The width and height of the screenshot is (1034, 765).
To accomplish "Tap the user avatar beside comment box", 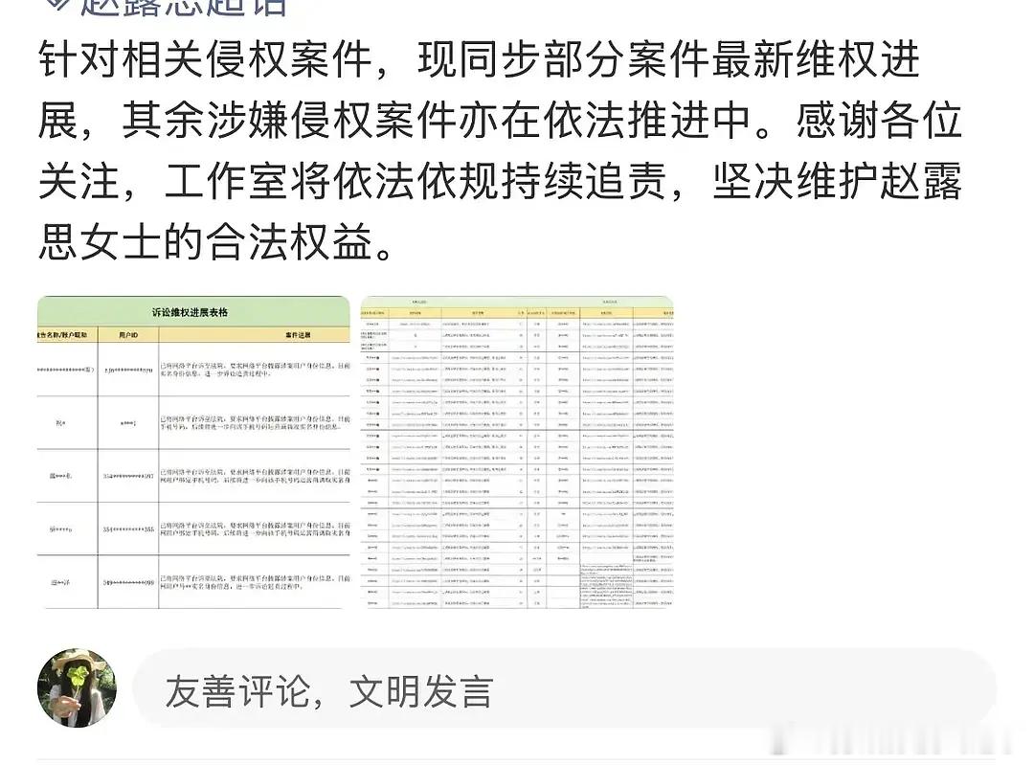I will coord(78,687).
